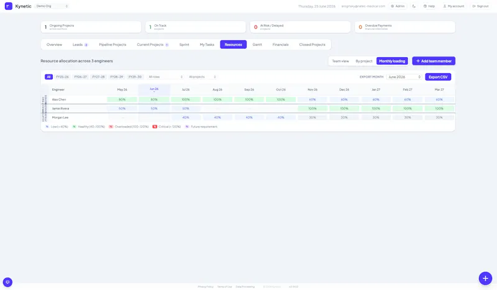This screenshot has width=497, height=290.
Task: Open the Data Processing footer link
Action: 245,286
